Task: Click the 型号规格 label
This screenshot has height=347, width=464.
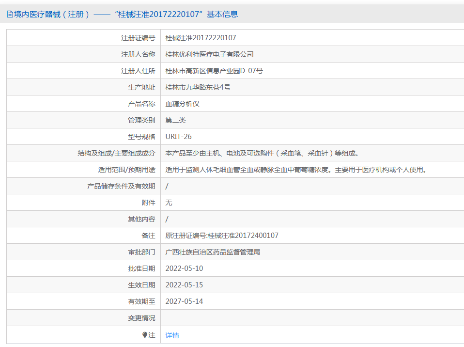Action: coord(141,137)
